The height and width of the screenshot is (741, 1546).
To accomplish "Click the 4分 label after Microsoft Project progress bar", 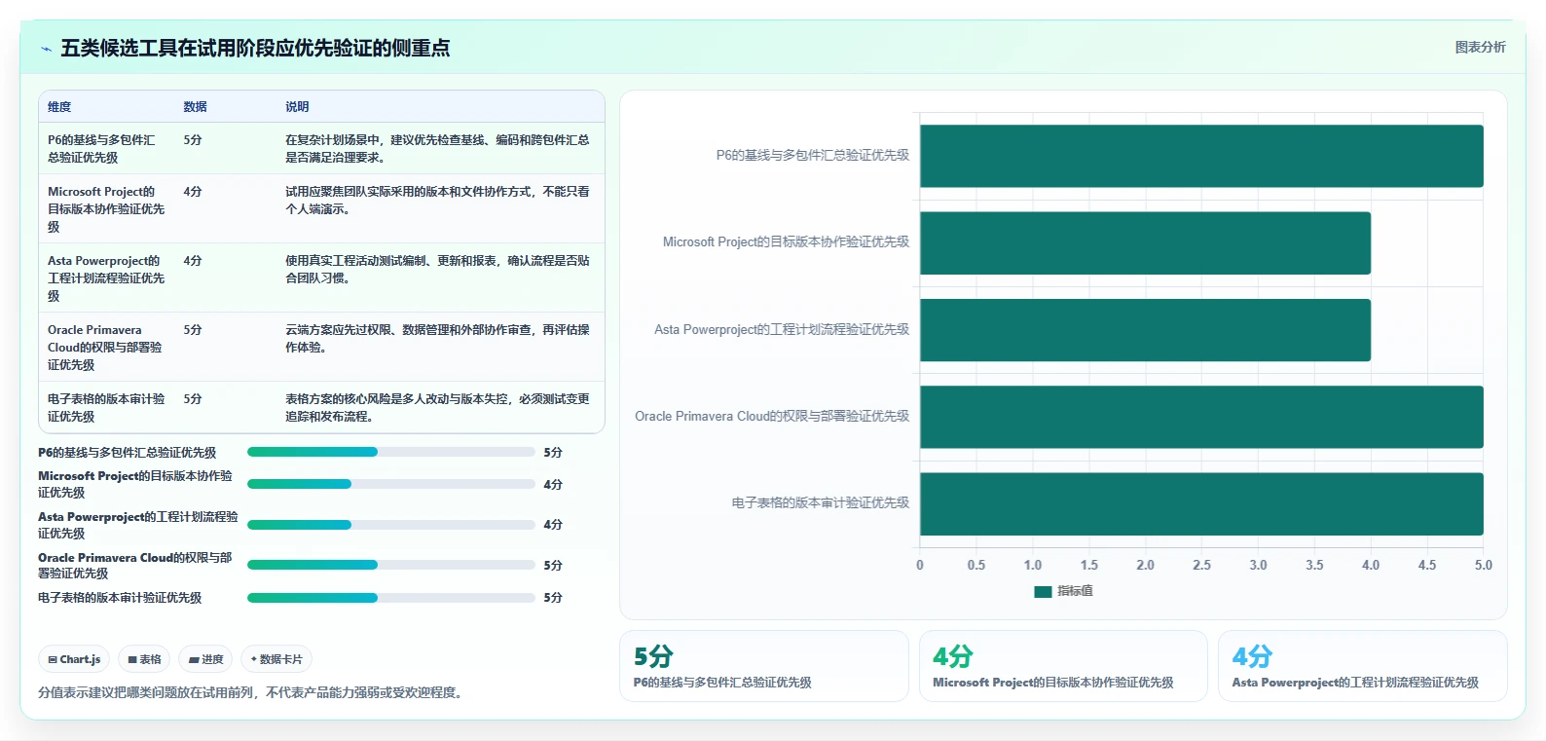I will (553, 485).
